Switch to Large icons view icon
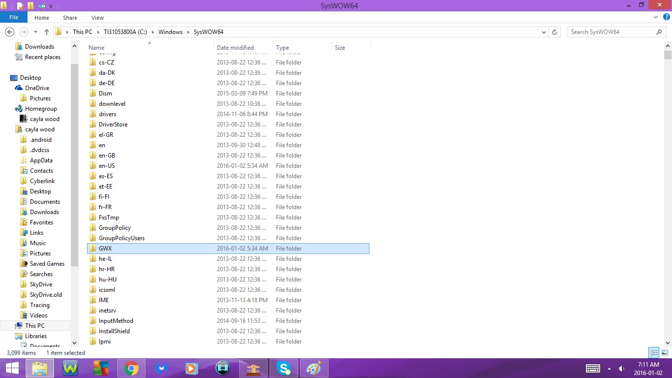Viewport: 672px width, 378px height. [665, 352]
